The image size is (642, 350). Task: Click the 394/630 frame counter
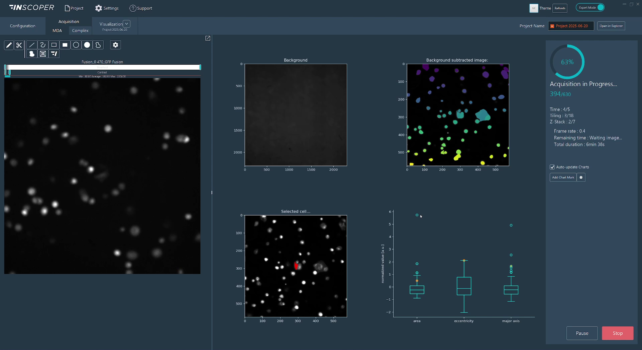[560, 94]
